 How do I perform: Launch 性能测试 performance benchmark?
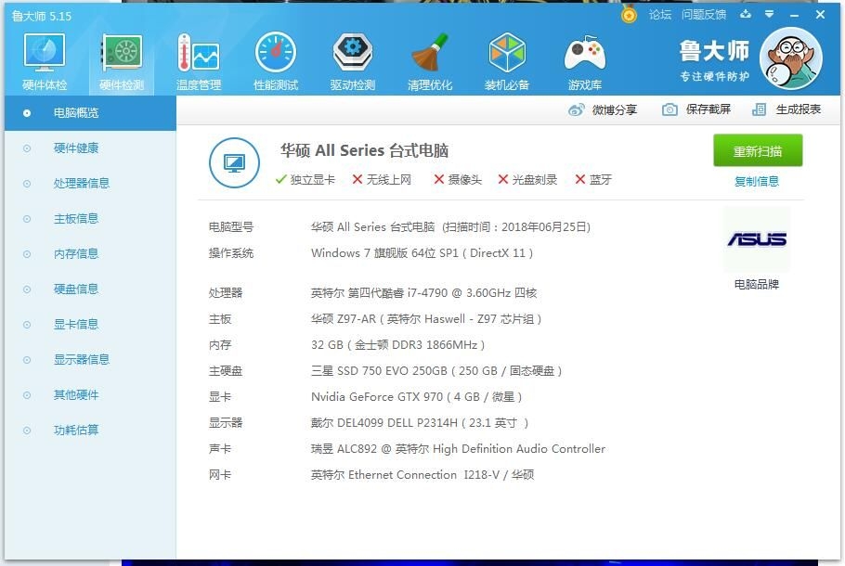tap(276, 62)
